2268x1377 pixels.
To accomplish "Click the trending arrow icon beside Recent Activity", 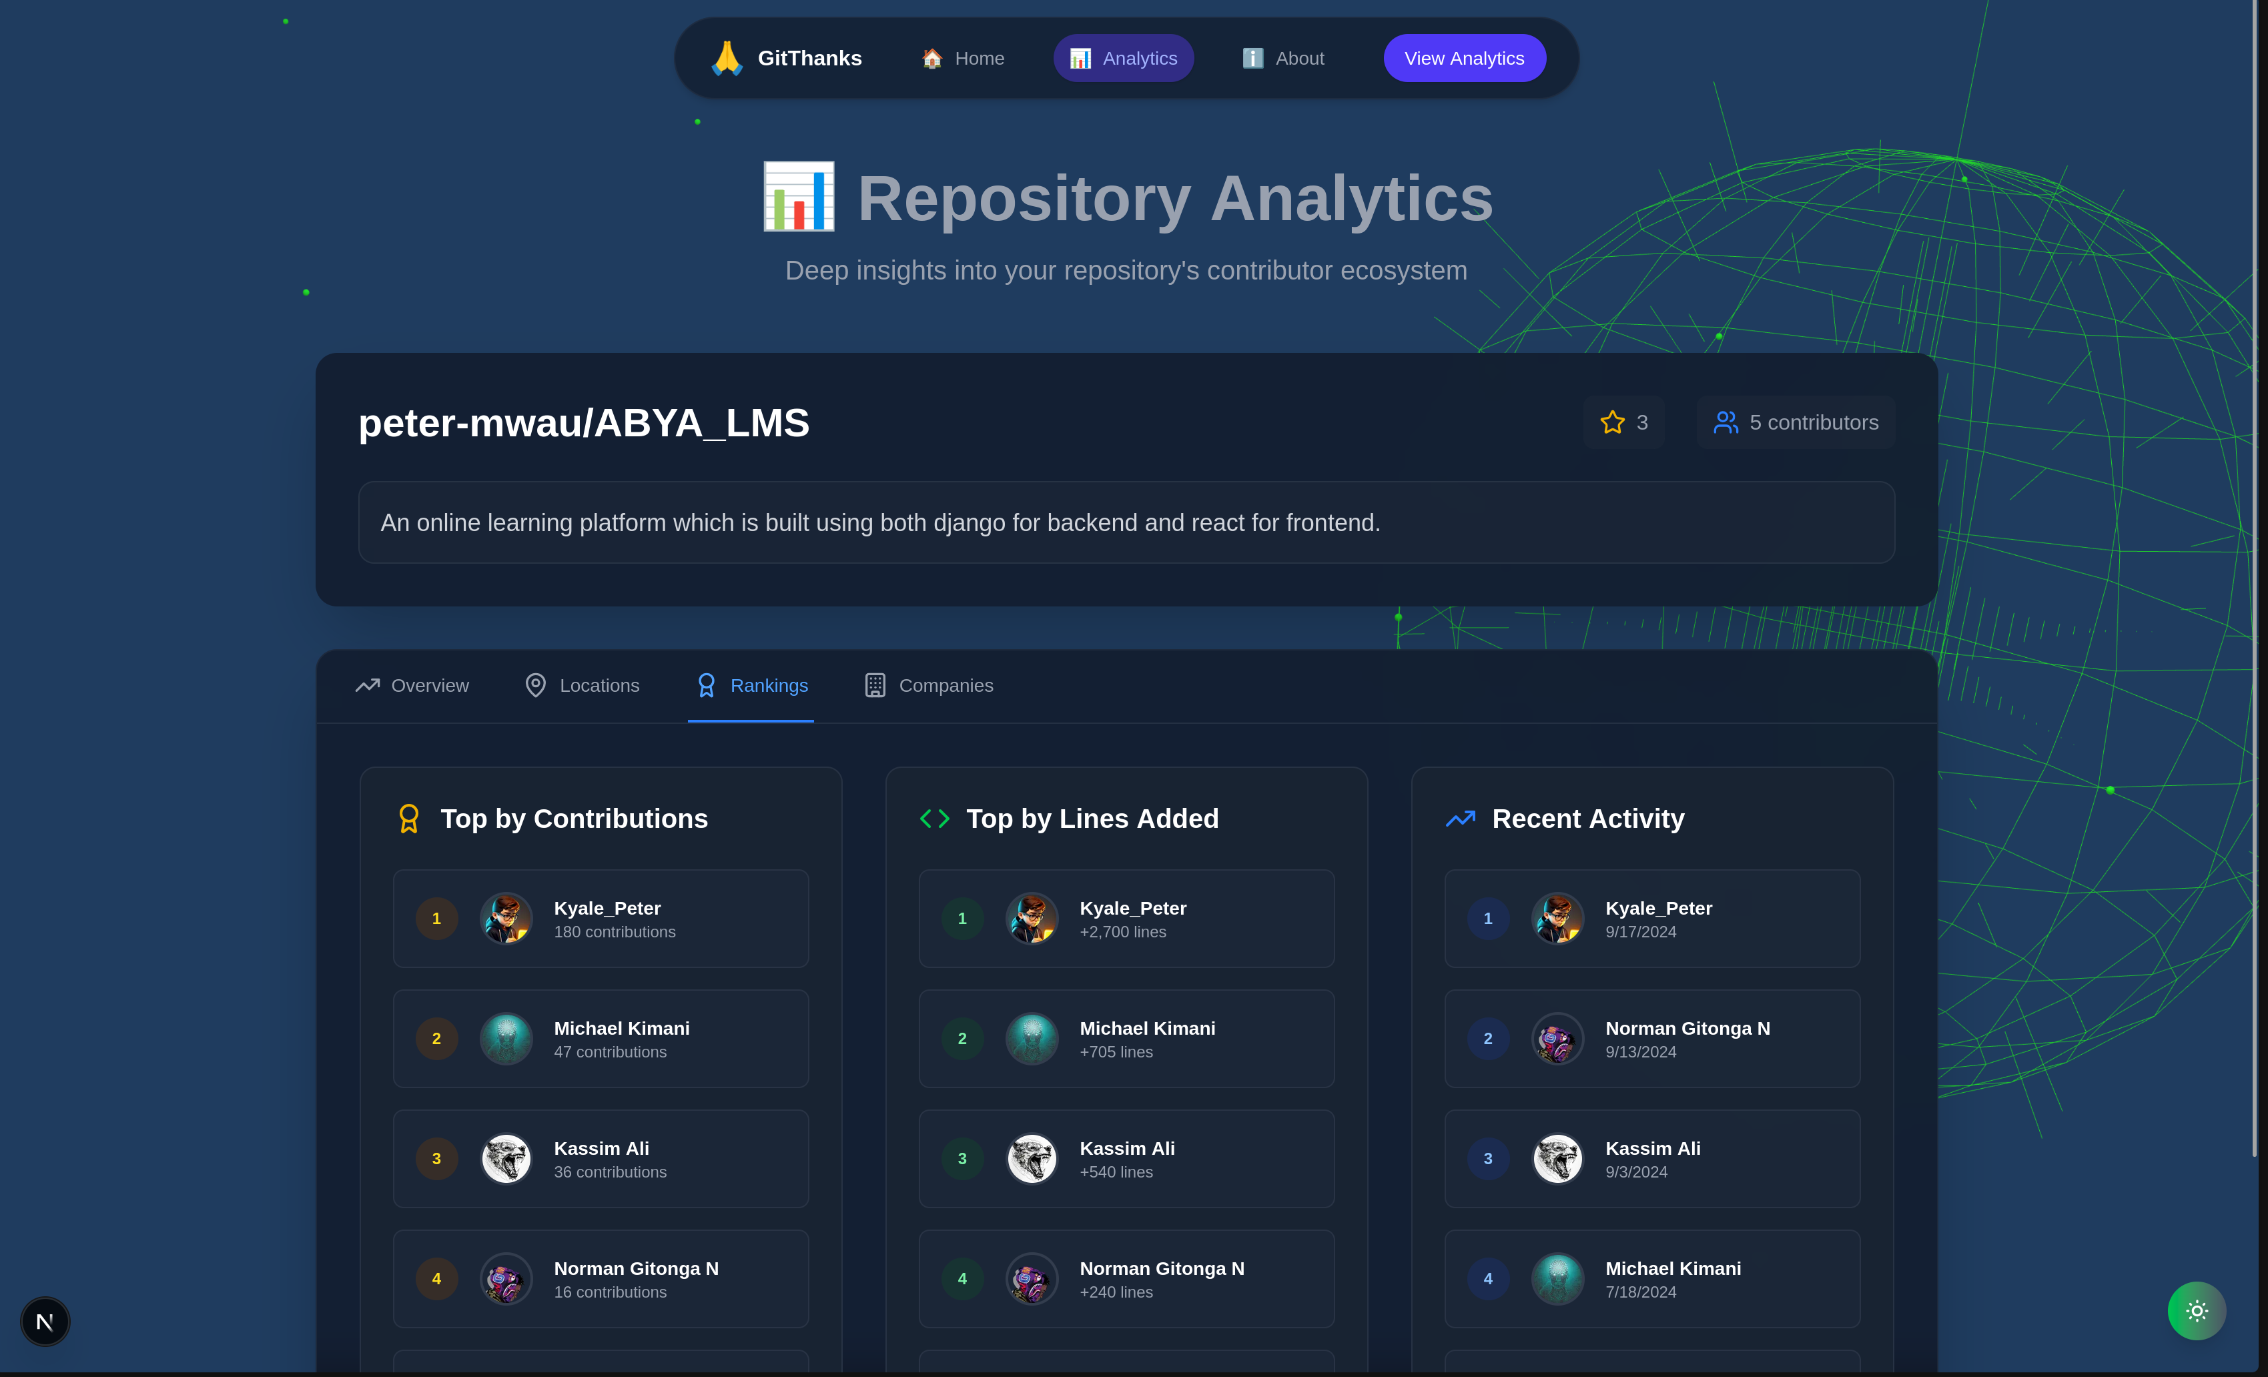I will point(1460,819).
